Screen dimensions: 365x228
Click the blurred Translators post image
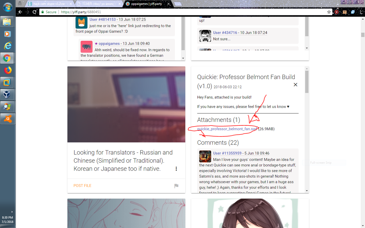(x=126, y=104)
